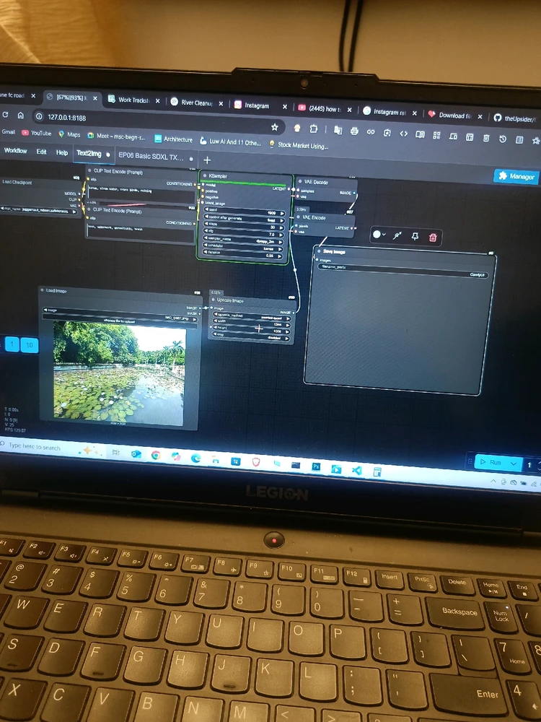This screenshot has height=722, width=541.
Task: Click the negative prompt text box
Action: pyautogui.click(x=141, y=232)
